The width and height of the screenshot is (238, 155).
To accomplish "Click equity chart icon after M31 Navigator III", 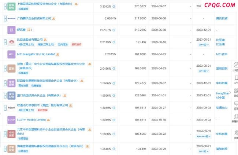I will (x=57, y=54).
